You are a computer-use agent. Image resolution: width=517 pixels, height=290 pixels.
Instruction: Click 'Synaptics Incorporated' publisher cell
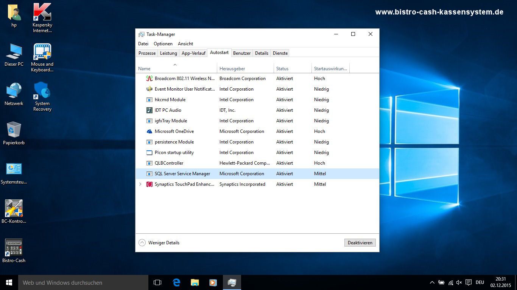pos(242,184)
